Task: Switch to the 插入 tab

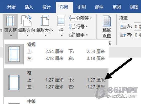Action: 29,7
